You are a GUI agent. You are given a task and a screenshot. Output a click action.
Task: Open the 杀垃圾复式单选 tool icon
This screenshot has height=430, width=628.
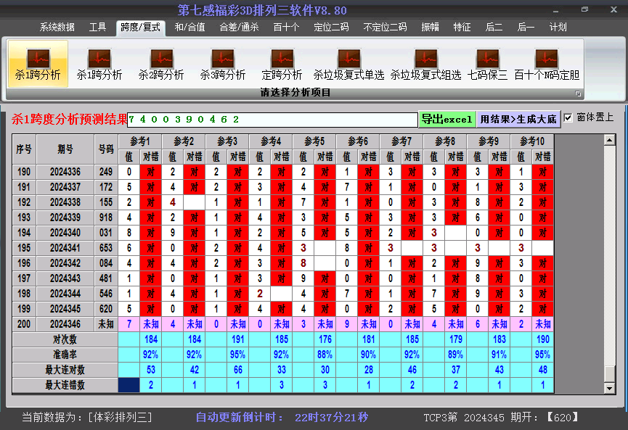coord(348,64)
